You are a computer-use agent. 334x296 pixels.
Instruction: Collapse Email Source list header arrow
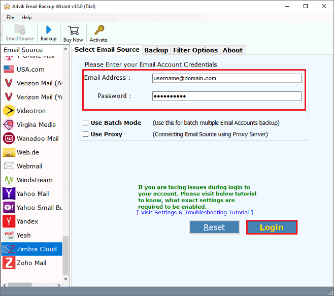point(65,49)
